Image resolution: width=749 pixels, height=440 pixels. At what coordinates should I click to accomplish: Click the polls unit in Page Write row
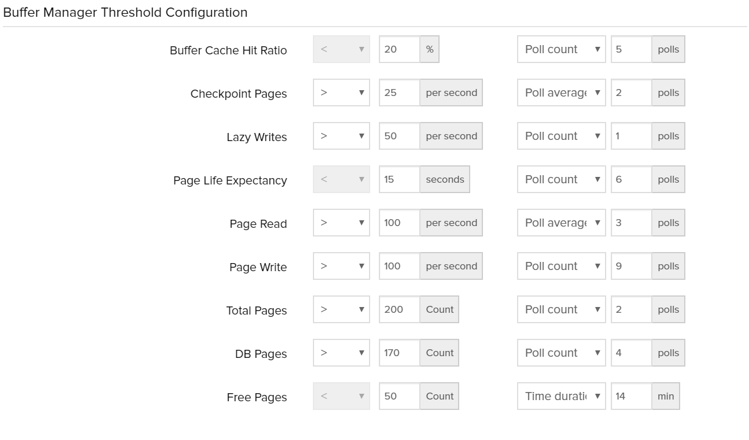[668, 266]
